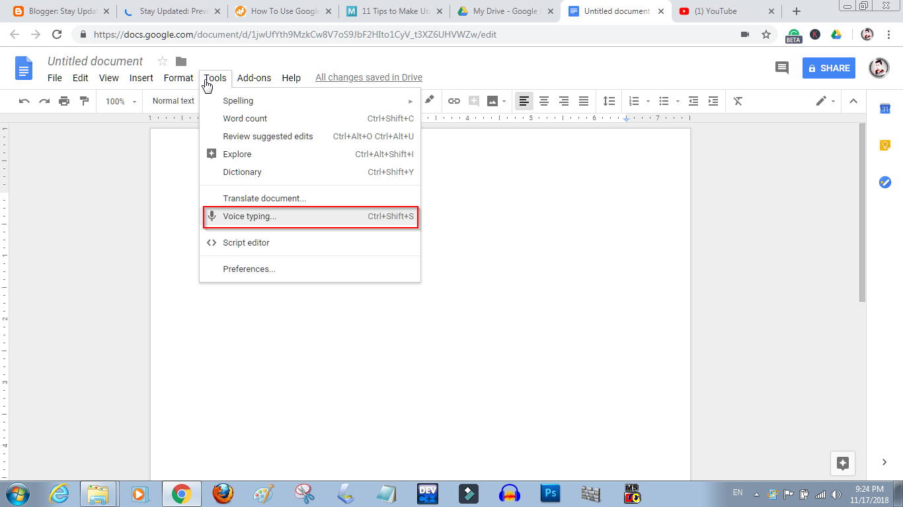The width and height of the screenshot is (903, 507).
Task: Open the zoom level dropdown
Action: pyautogui.click(x=120, y=100)
